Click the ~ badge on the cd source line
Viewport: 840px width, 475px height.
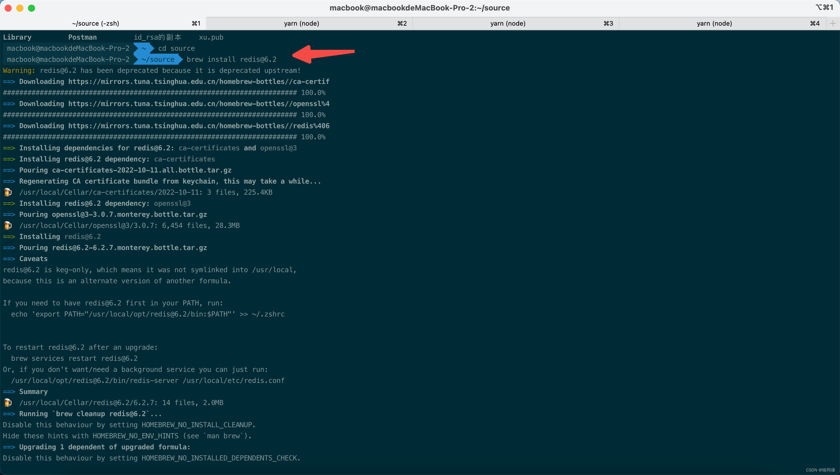click(143, 48)
